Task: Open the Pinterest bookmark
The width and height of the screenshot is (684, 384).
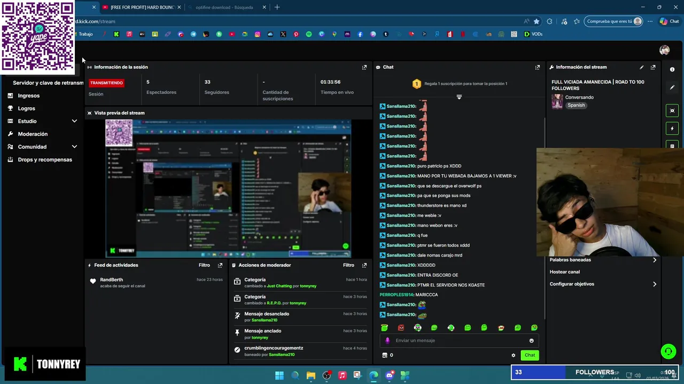Action: [296, 34]
